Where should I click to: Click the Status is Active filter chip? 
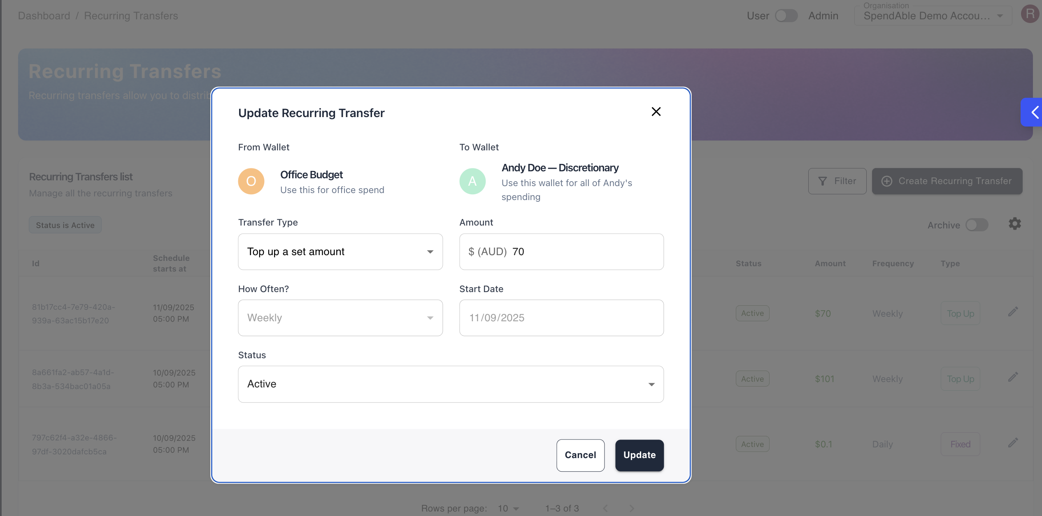pyautogui.click(x=65, y=225)
